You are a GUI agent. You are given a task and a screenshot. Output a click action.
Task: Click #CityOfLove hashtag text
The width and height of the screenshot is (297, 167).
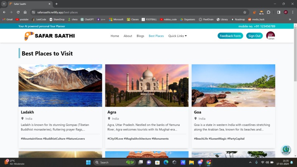pyautogui.click(x=115, y=139)
